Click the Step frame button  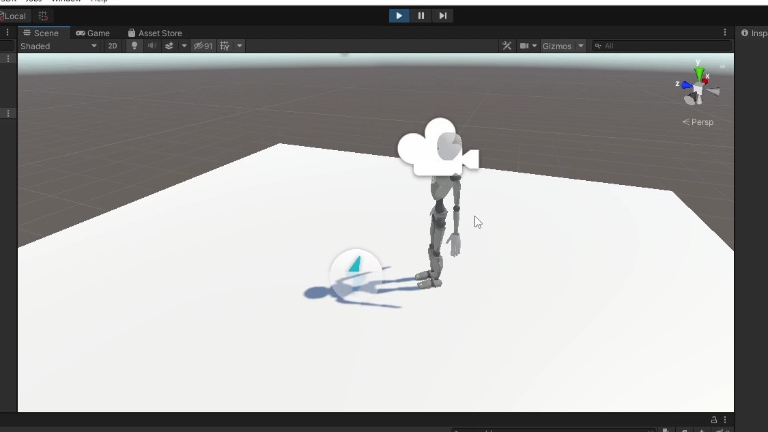tap(442, 16)
